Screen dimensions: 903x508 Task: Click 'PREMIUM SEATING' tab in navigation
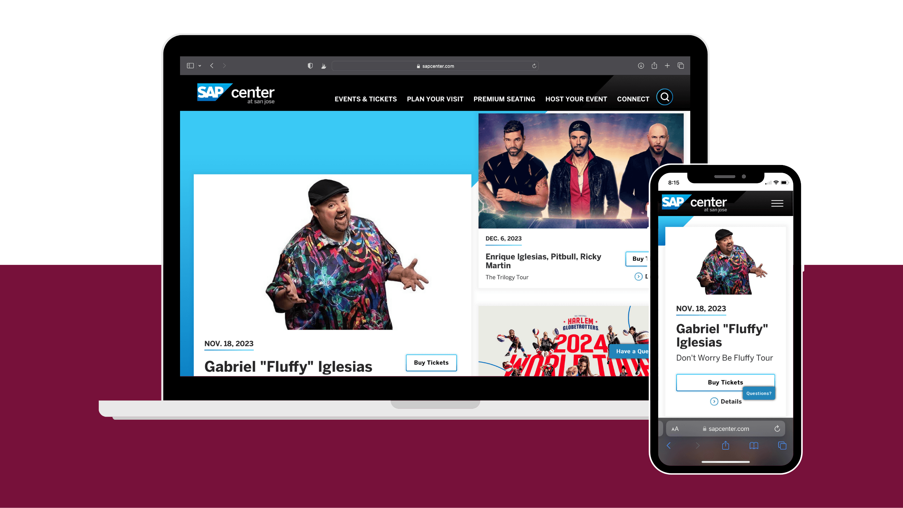click(x=504, y=99)
